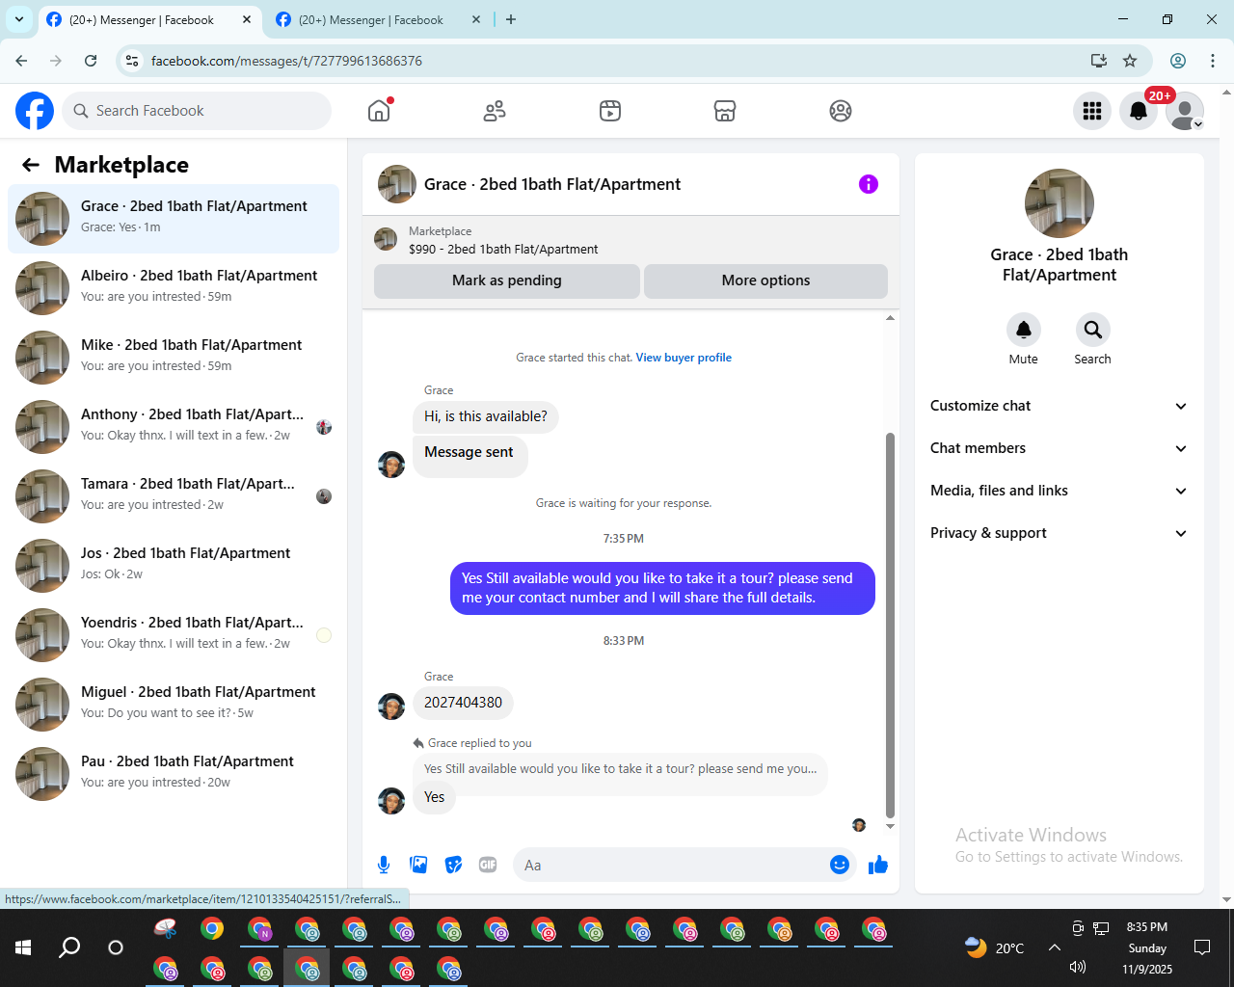Click the chat scrollbar down arrow
The height and width of the screenshot is (987, 1234).
(890, 826)
